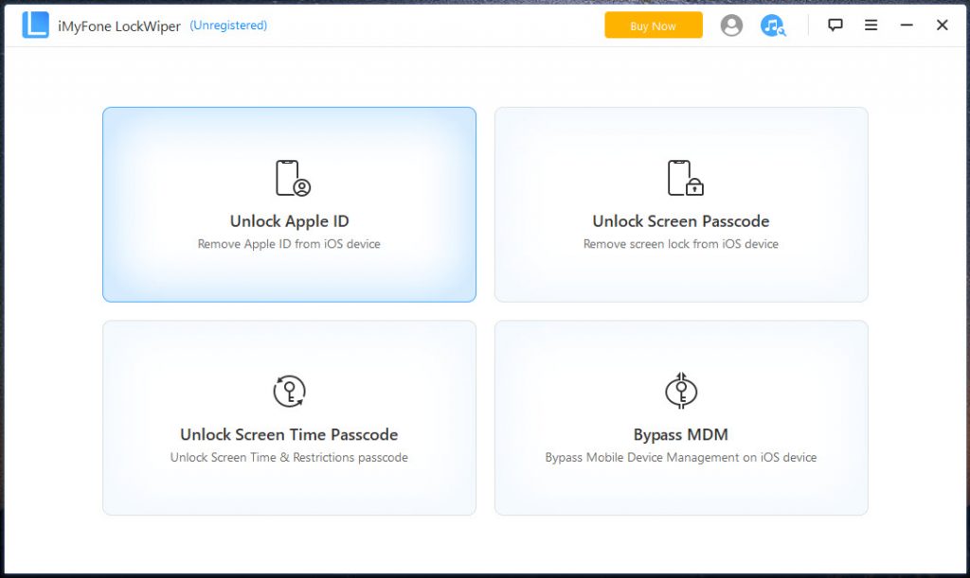Click "Remove Apple ID from iOS device" text
The height and width of the screenshot is (578, 970).
pyautogui.click(x=289, y=244)
